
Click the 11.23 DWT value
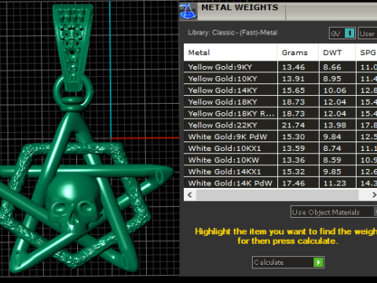click(x=335, y=183)
